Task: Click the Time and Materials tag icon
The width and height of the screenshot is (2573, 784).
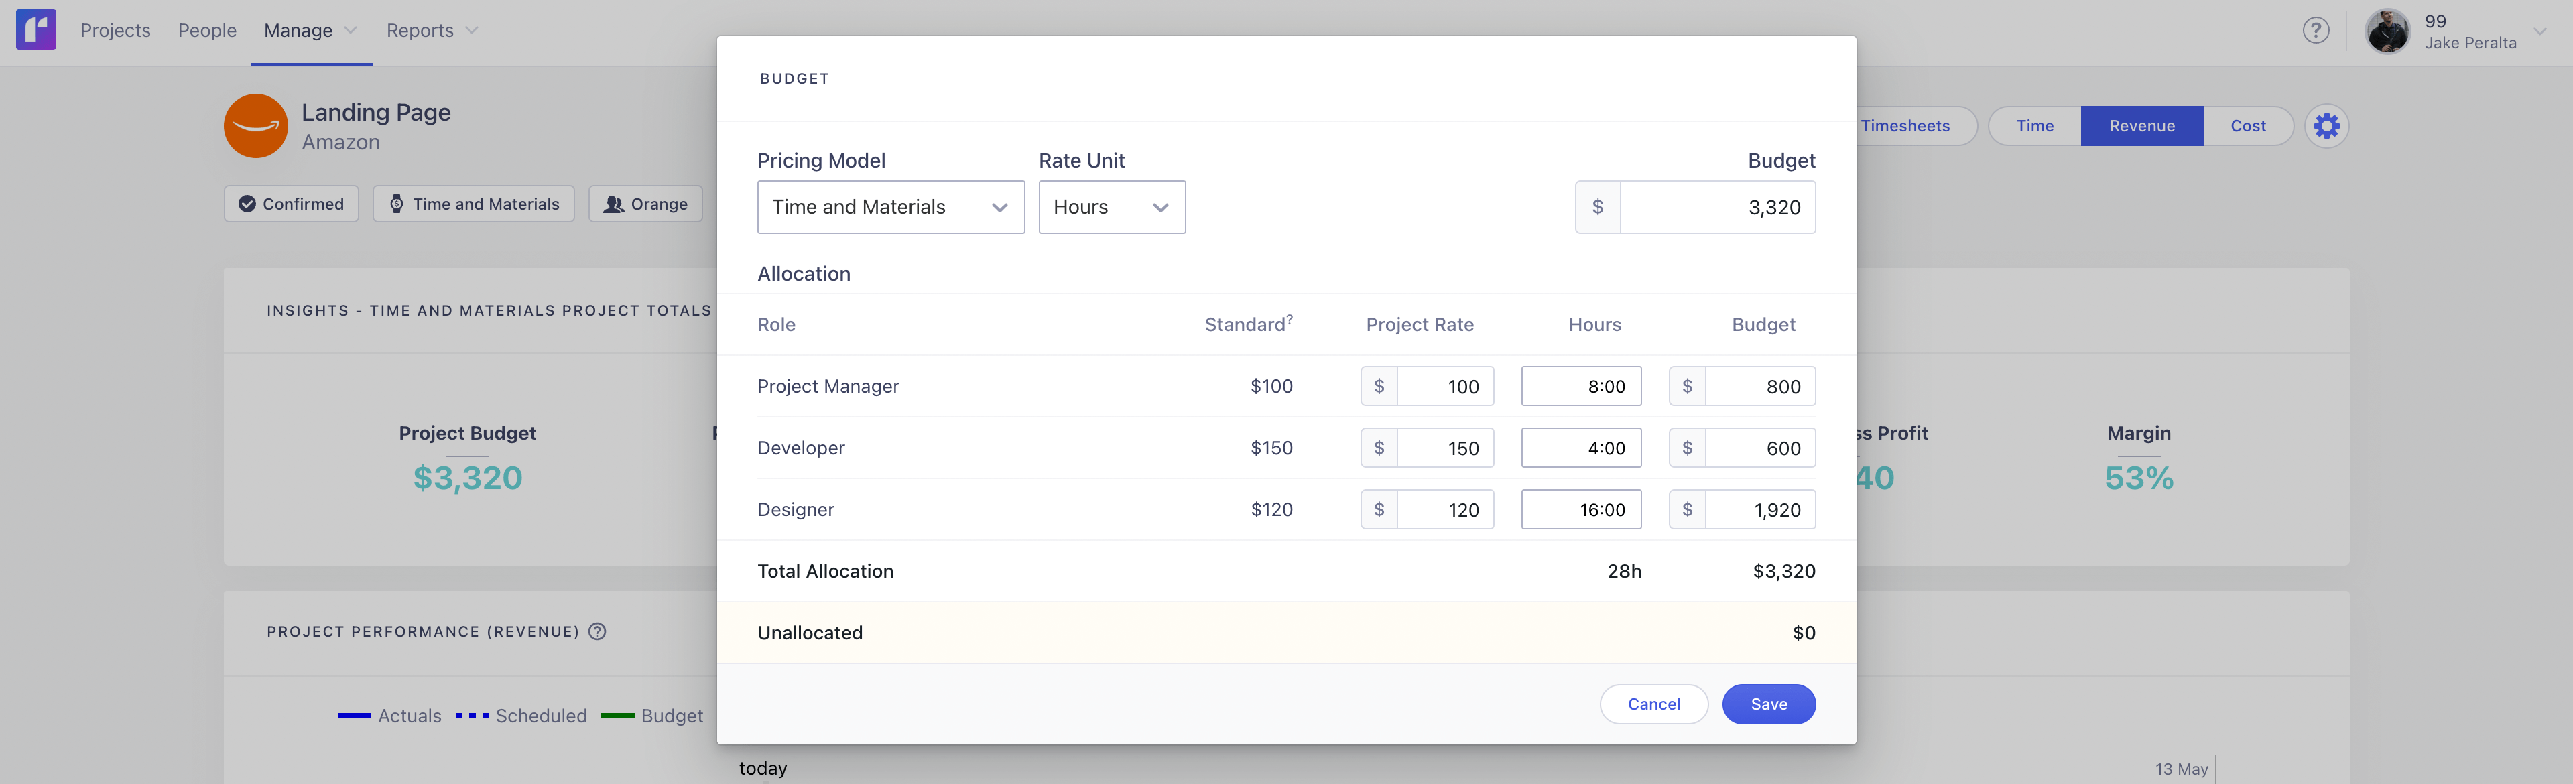Action: click(397, 204)
